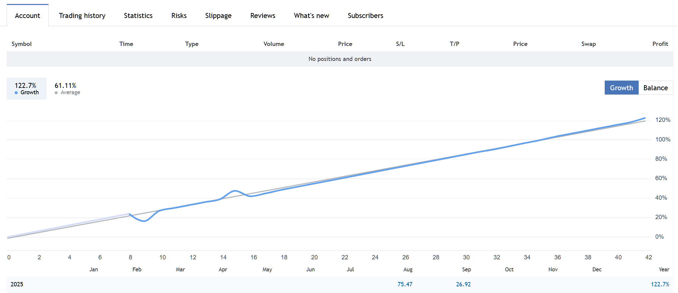Screen dimensions: 678x293
Task: Open the Subscribers tab
Action: pyautogui.click(x=365, y=16)
